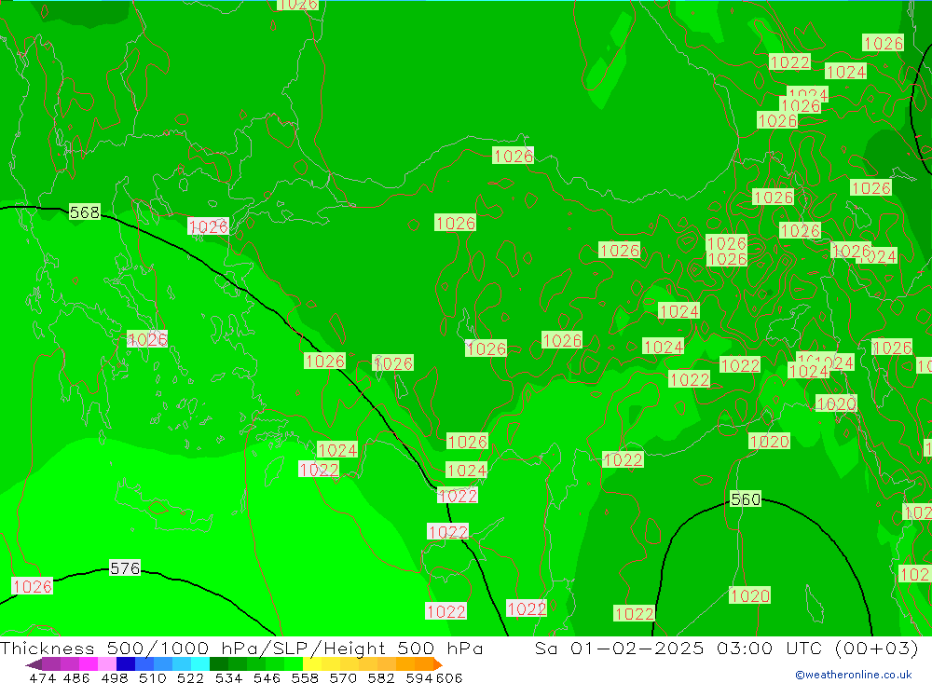The height and width of the screenshot is (683, 932).
Task: Click the 486 legend value
Action: click(x=76, y=677)
